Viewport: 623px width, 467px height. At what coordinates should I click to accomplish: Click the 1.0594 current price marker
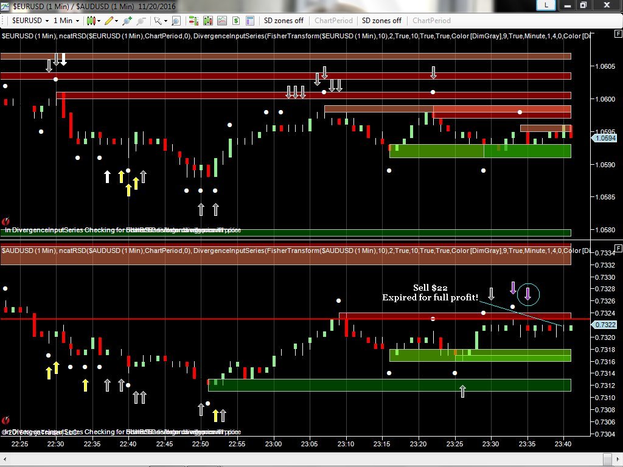coord(604,138)
